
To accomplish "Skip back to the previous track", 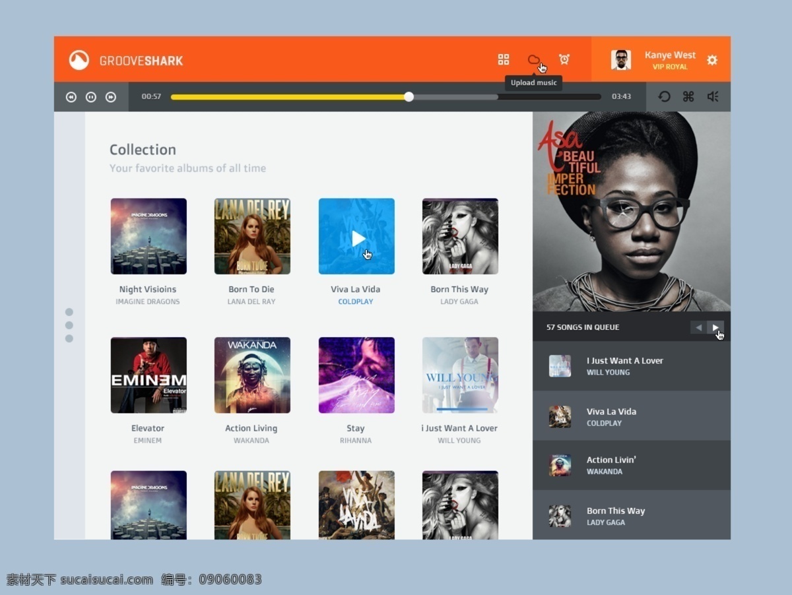I will (71, 97).
